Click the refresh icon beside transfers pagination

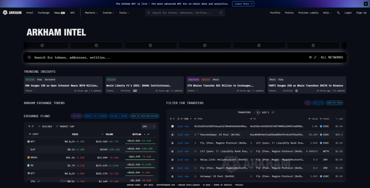click(x=273, y=112)
